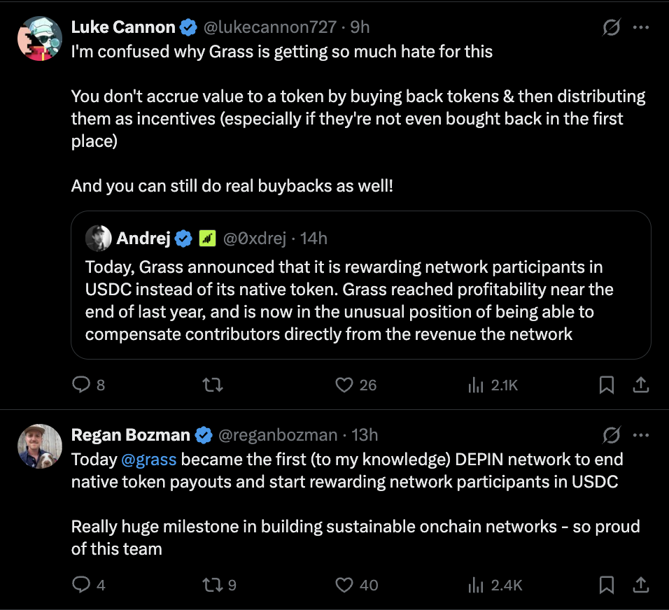Open more options menu on Luke Cannon's tweet

point(641,27)
